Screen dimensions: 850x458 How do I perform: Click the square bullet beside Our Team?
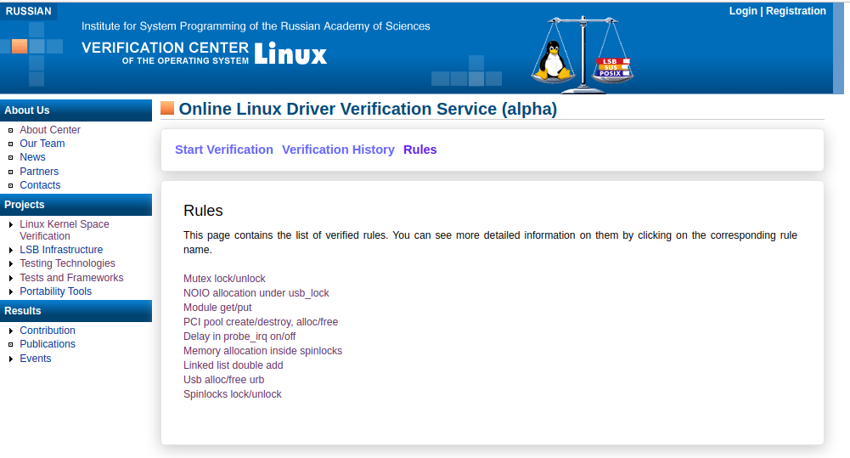pos(10,144)
